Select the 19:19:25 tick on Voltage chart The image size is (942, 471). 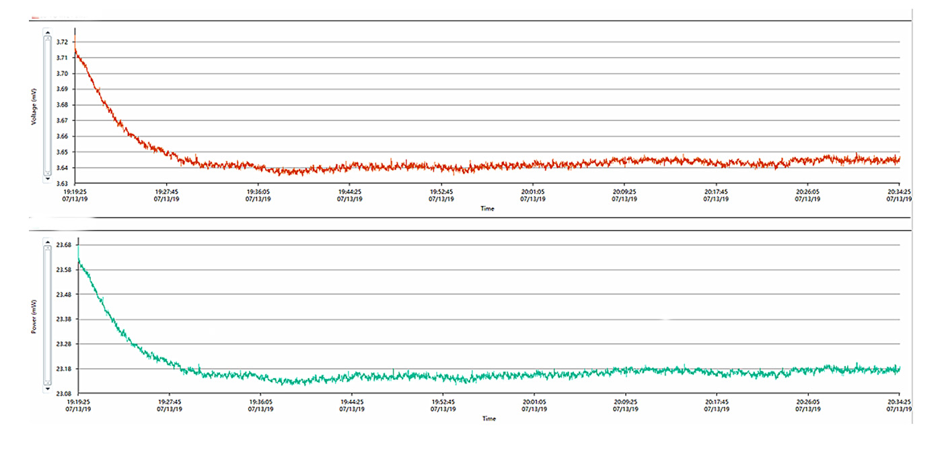tap(75, 194)
